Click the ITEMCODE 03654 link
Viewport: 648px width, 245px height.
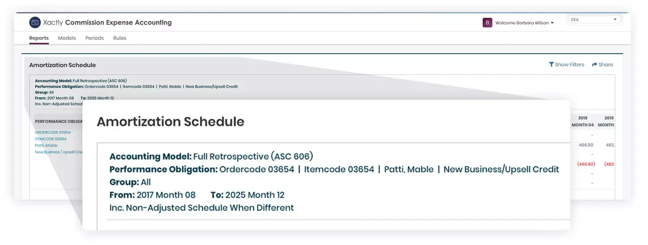pos(51,139)
